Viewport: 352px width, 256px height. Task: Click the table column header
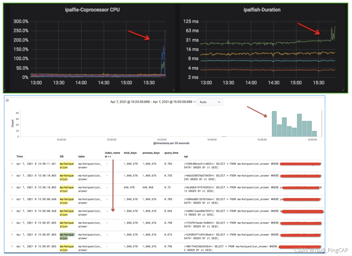(81, 156)
